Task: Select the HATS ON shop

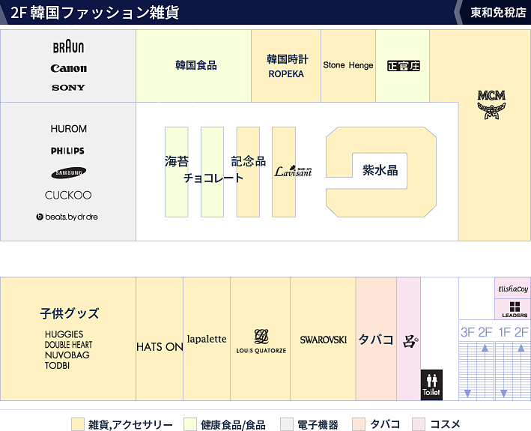Action: click(x=160, y=339)
